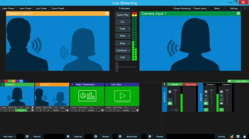Expand the Fade transition dropdown arrow

(129, 29)
